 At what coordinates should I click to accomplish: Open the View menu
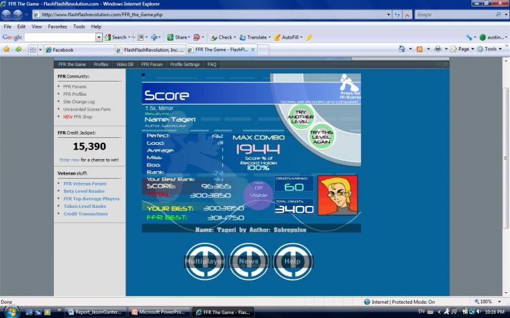point(37,26)
